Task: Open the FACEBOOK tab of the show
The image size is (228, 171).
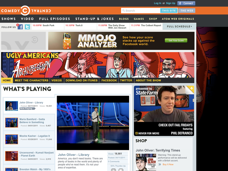Action: click(109, 80)
